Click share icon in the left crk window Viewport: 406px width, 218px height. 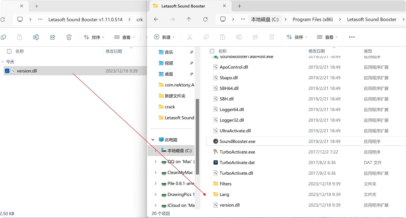(52, 37)
